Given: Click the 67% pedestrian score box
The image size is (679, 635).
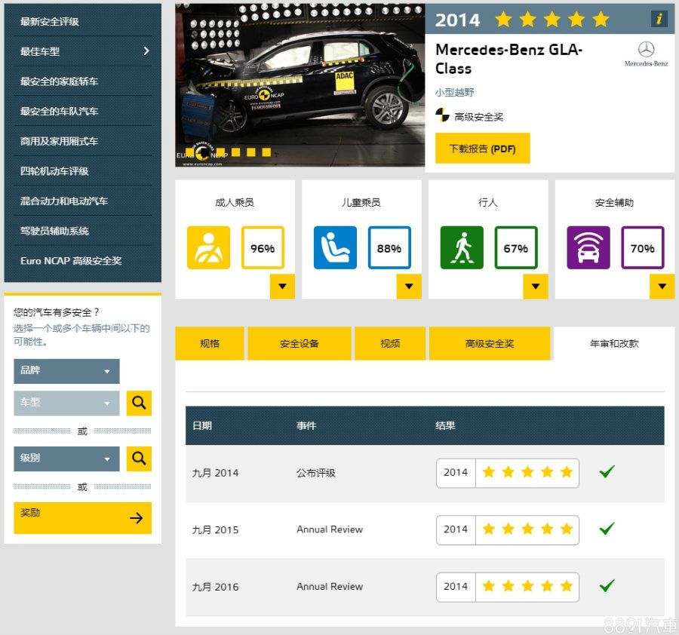Looking at the screenshot, I should point(516,247).
